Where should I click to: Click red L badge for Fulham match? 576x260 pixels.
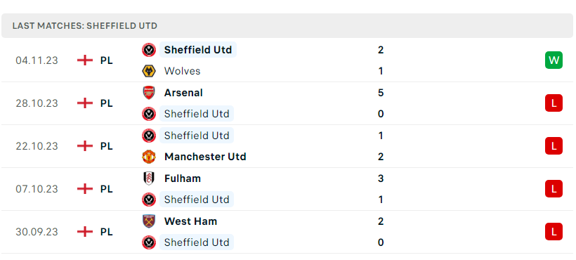(554, 189)
